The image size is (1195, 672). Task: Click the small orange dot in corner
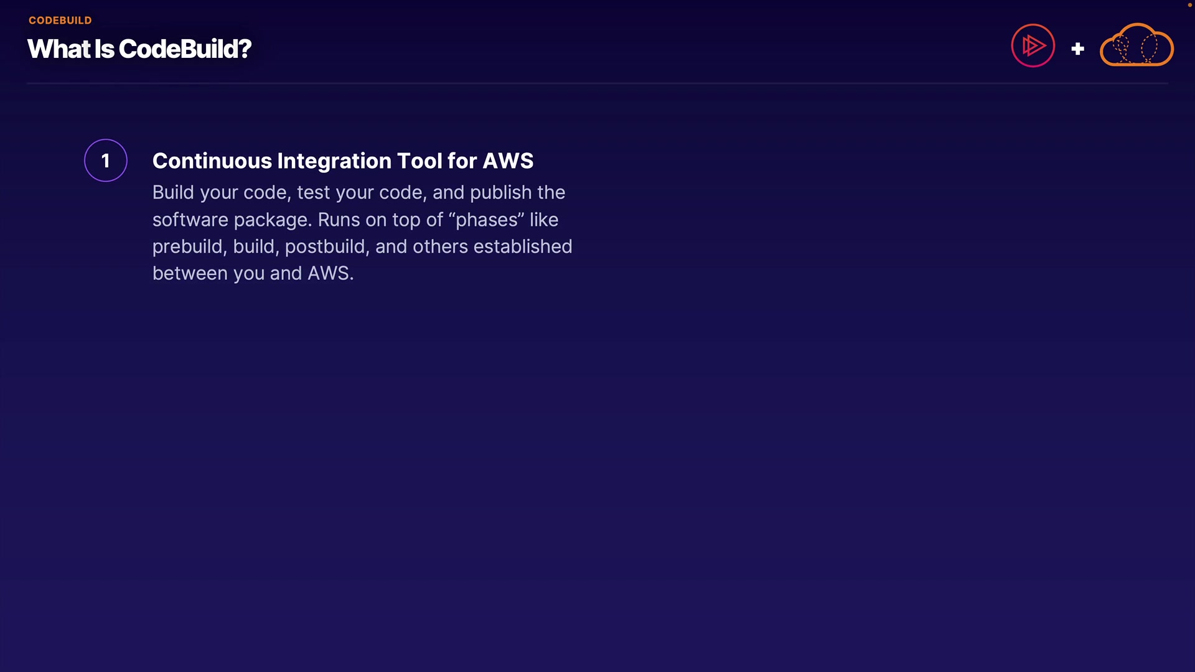(1189, 5)
